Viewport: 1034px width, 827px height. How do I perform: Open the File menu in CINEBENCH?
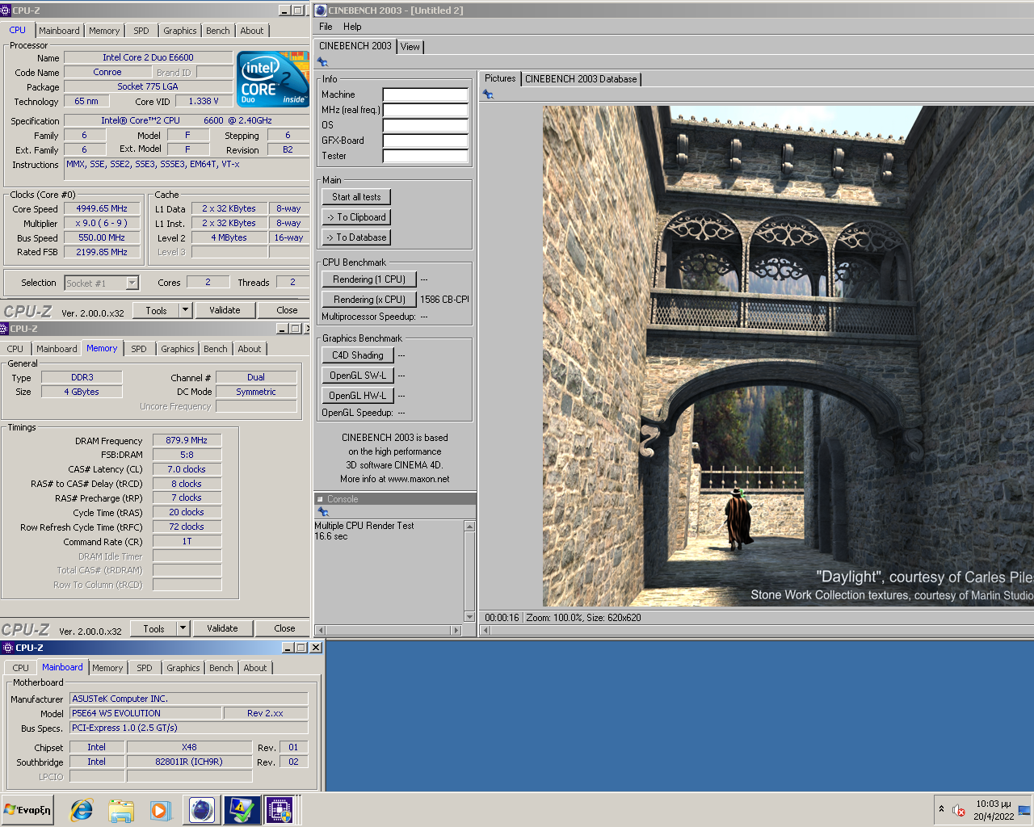(326, 27)
